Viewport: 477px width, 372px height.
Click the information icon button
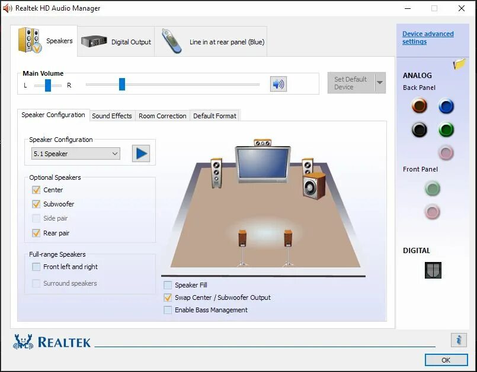[x=459, y=340]
